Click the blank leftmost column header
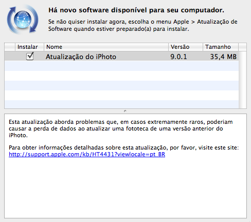Screen dimensions: 251x222 click(10, 47)
